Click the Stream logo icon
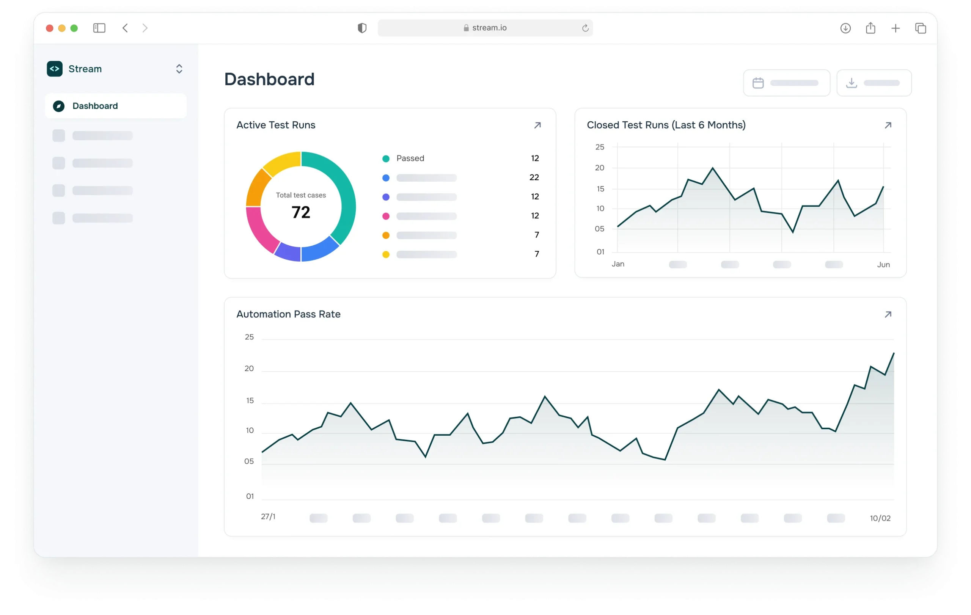 [55, 69]
